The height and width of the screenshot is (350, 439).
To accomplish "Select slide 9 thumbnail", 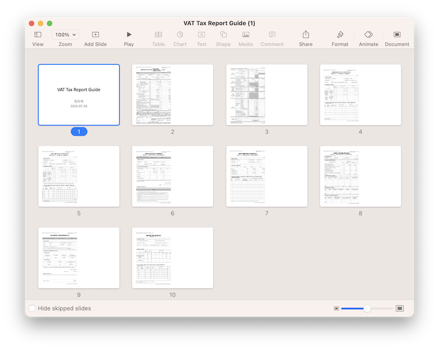I will click(79, 258).
